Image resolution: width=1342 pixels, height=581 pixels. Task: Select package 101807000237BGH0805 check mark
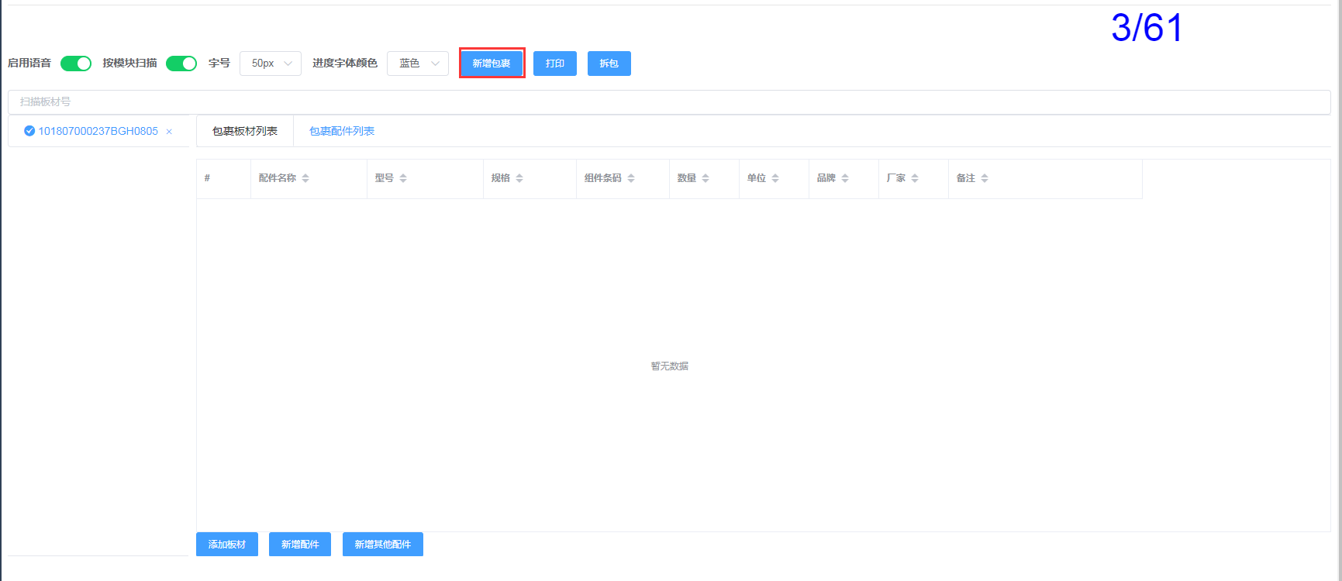[x=29, y=131]
